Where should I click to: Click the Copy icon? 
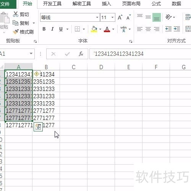coord(16,23)
